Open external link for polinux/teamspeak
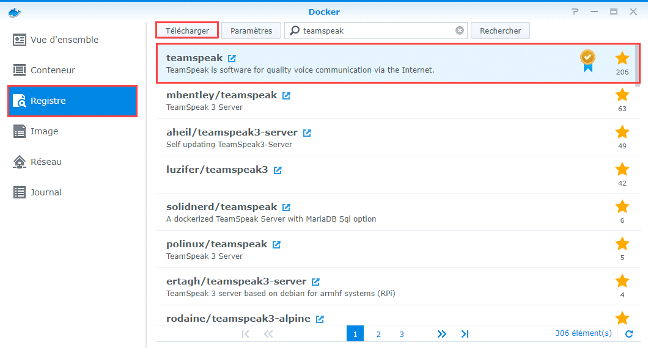Viewport: 648px width, 348px height. tap(276, 245)
